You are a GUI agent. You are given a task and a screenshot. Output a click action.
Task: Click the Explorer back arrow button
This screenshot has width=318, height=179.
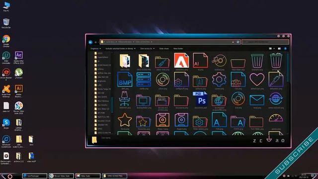point(90,42)
